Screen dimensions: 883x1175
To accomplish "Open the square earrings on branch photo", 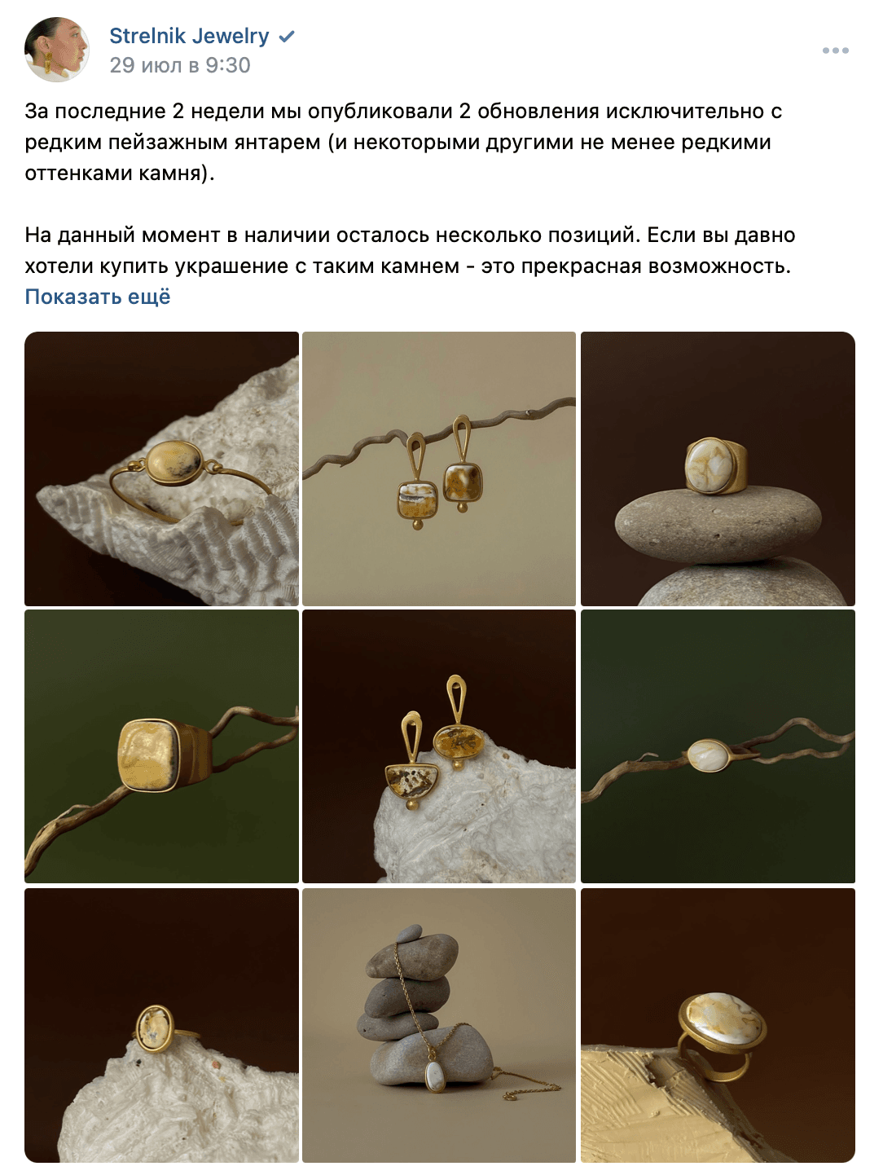I will click(x=439, y=469).
